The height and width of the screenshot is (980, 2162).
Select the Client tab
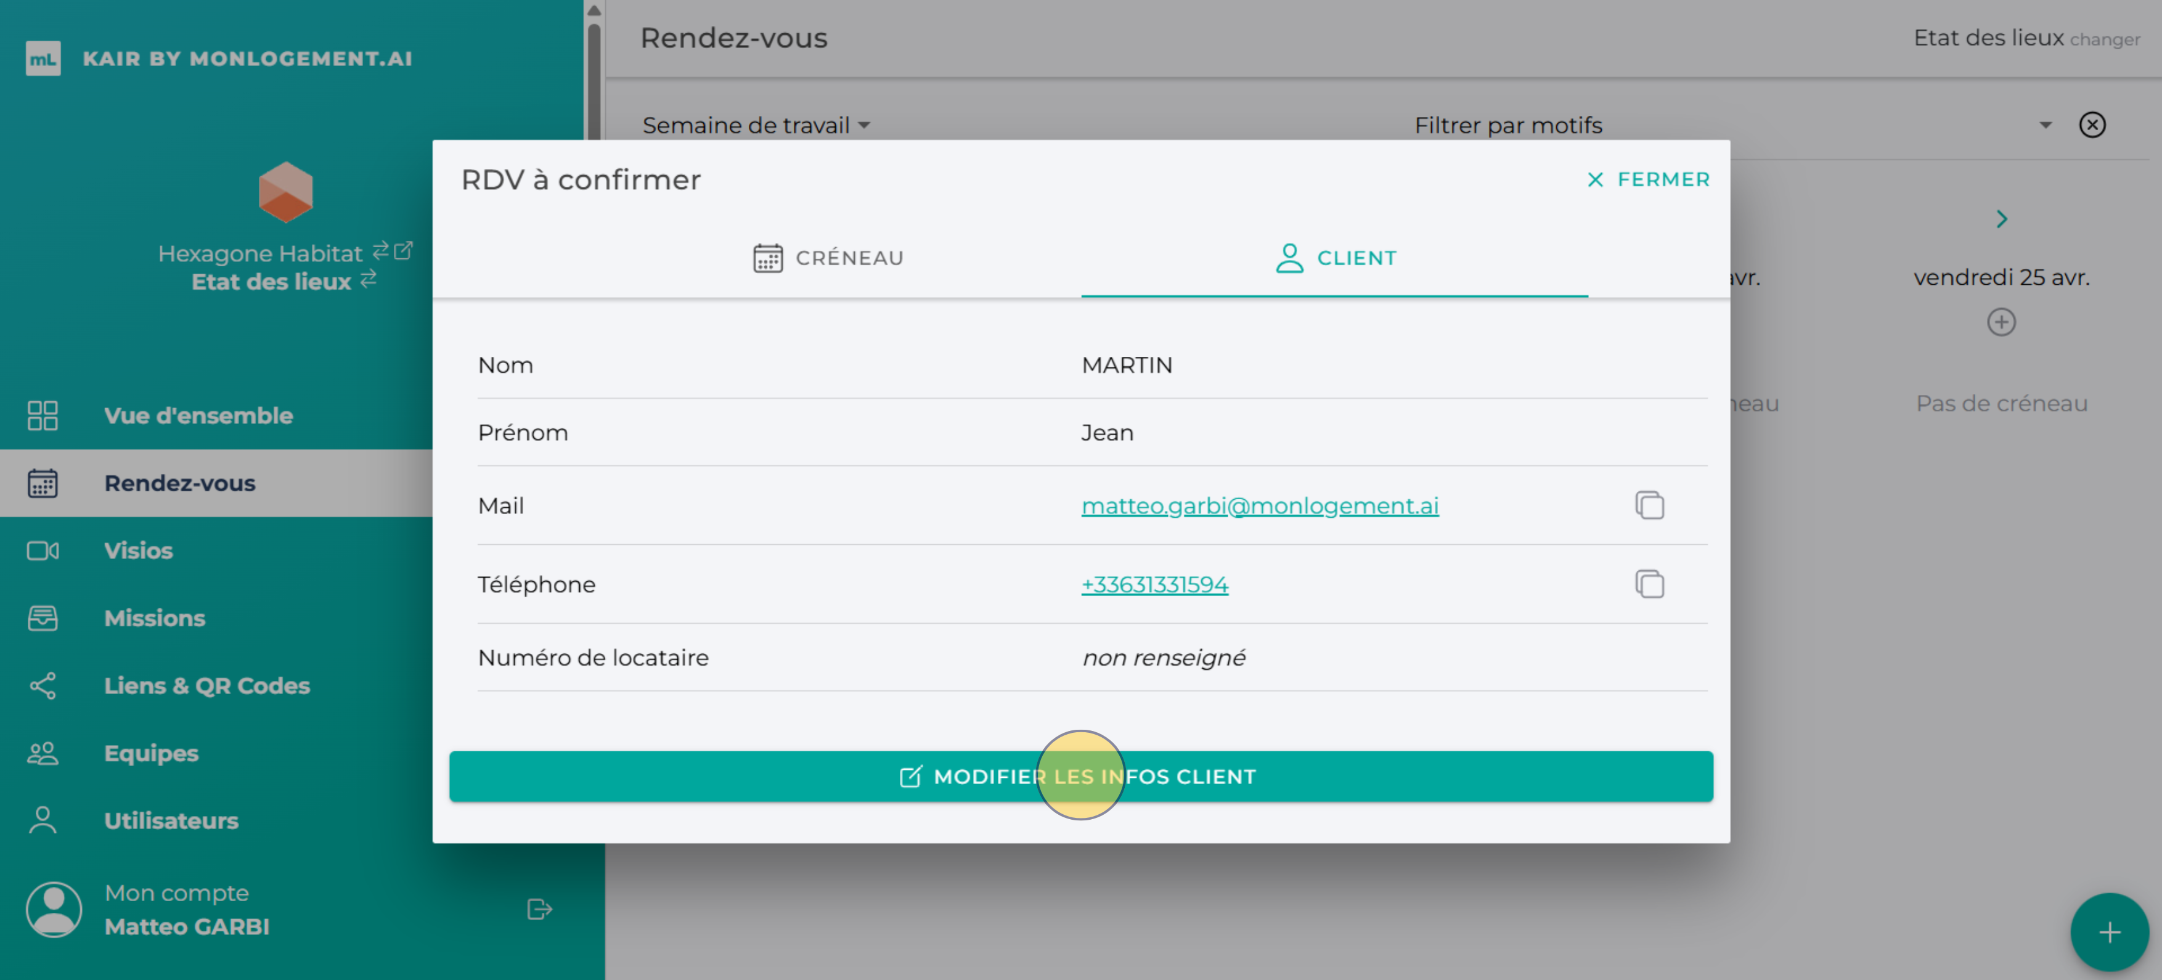(1336, 258)
